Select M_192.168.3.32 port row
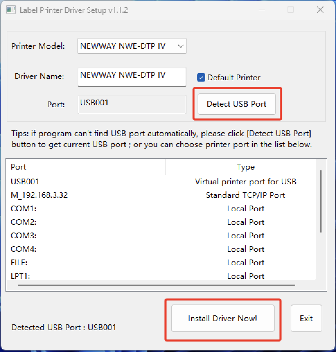336x352 pixels. (x=161, y=195)
